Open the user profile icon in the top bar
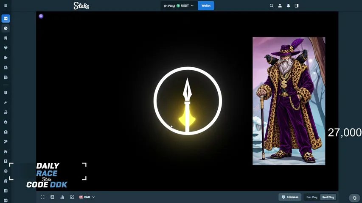Image resolution: width=362 pixels, height=203 pixels. coord(280,5)
